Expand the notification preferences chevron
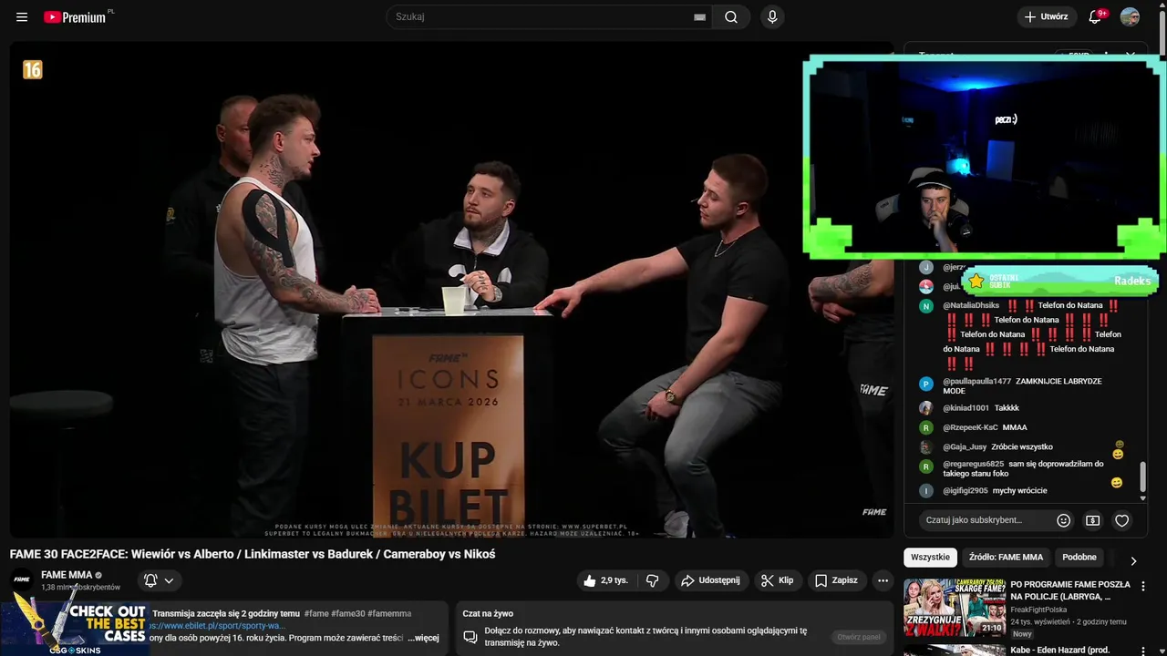 coord(169,580)
